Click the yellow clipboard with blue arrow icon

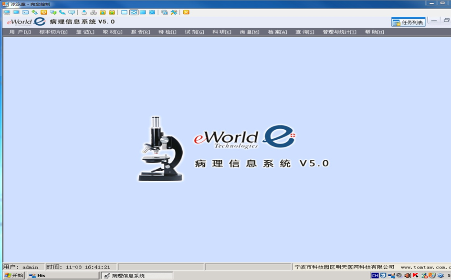click(x=103, y=12)
